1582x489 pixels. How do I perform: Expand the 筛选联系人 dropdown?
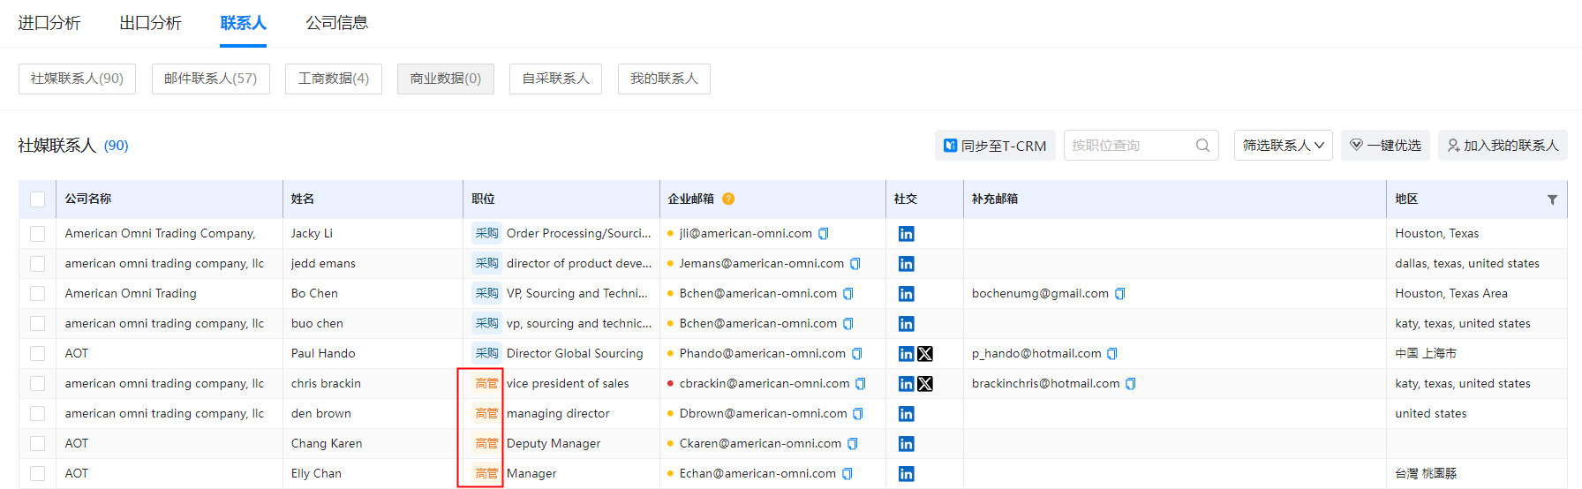[x=1283, y=146]
